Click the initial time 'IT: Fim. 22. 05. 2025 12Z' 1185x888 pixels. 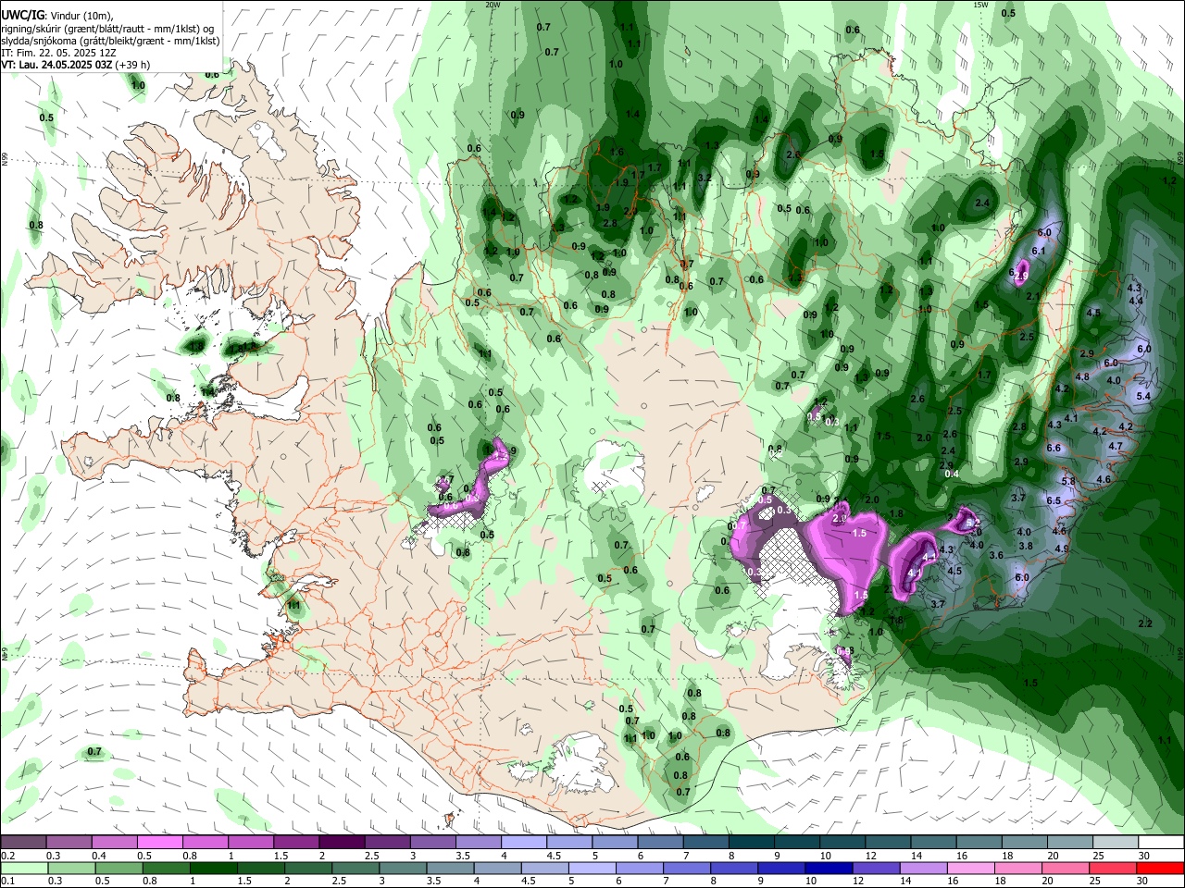point(58,53)
